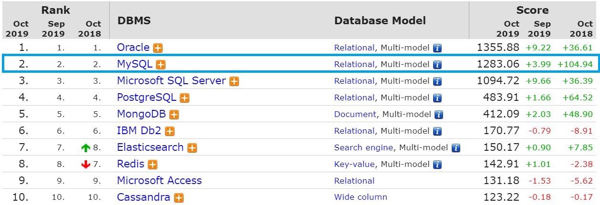Open the Redis link
The image size is (600, 205).
(x=131, y=164)
